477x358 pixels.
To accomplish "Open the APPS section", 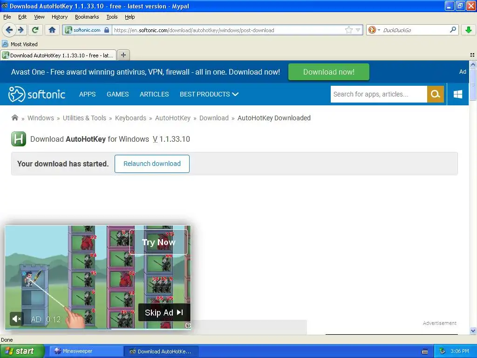I will pyautogui.click(x=87, y=94).
